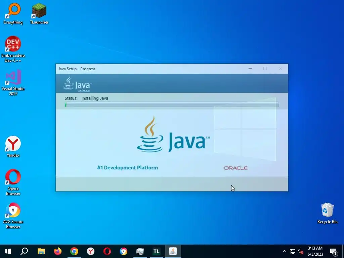
Task: Select the Visual Studio 2017 desktop icon
Action: tap(13, 83)
